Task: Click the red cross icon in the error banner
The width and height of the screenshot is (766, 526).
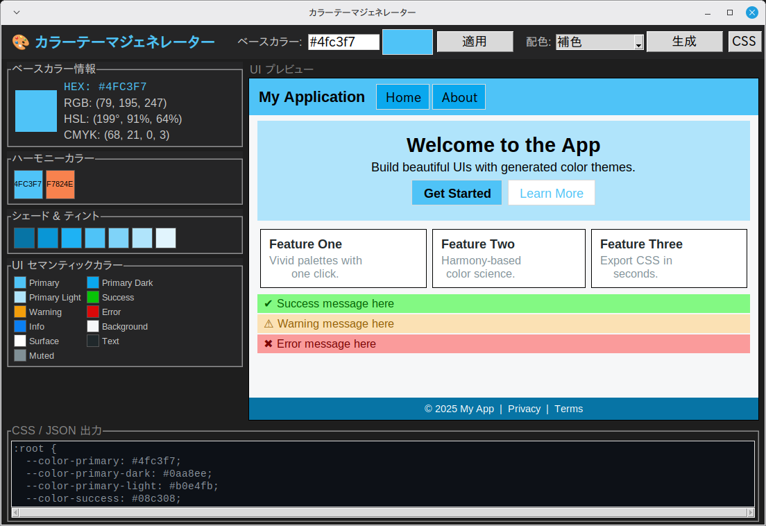Action: (x=269, y=343)
